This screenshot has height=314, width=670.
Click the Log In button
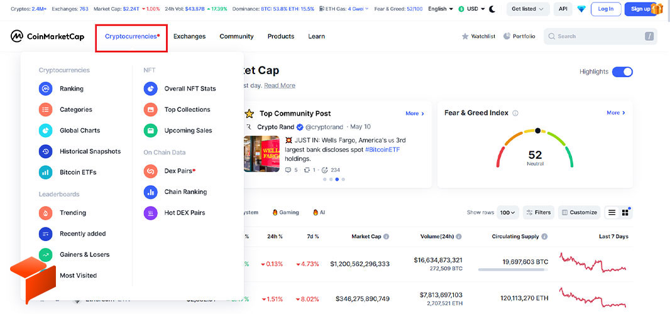coord(605,9)
